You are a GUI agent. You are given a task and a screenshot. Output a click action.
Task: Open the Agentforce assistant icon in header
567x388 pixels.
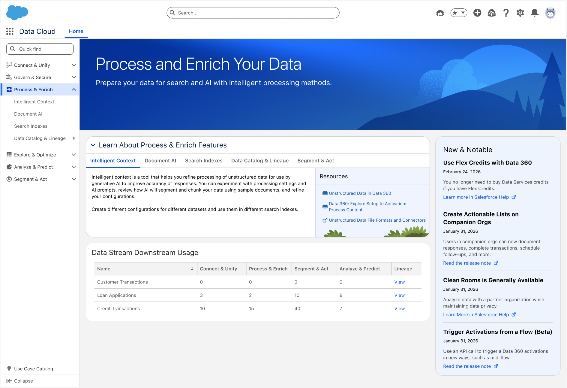pos(440,13)
